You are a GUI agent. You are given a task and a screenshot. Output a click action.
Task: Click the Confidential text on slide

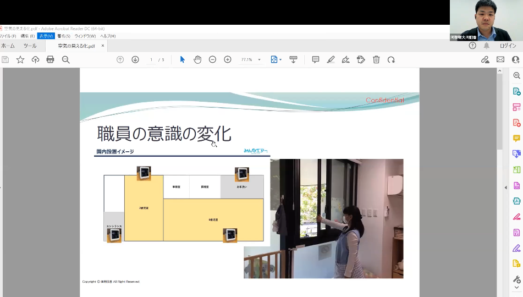pyautogui.click(x=384, y=100)
